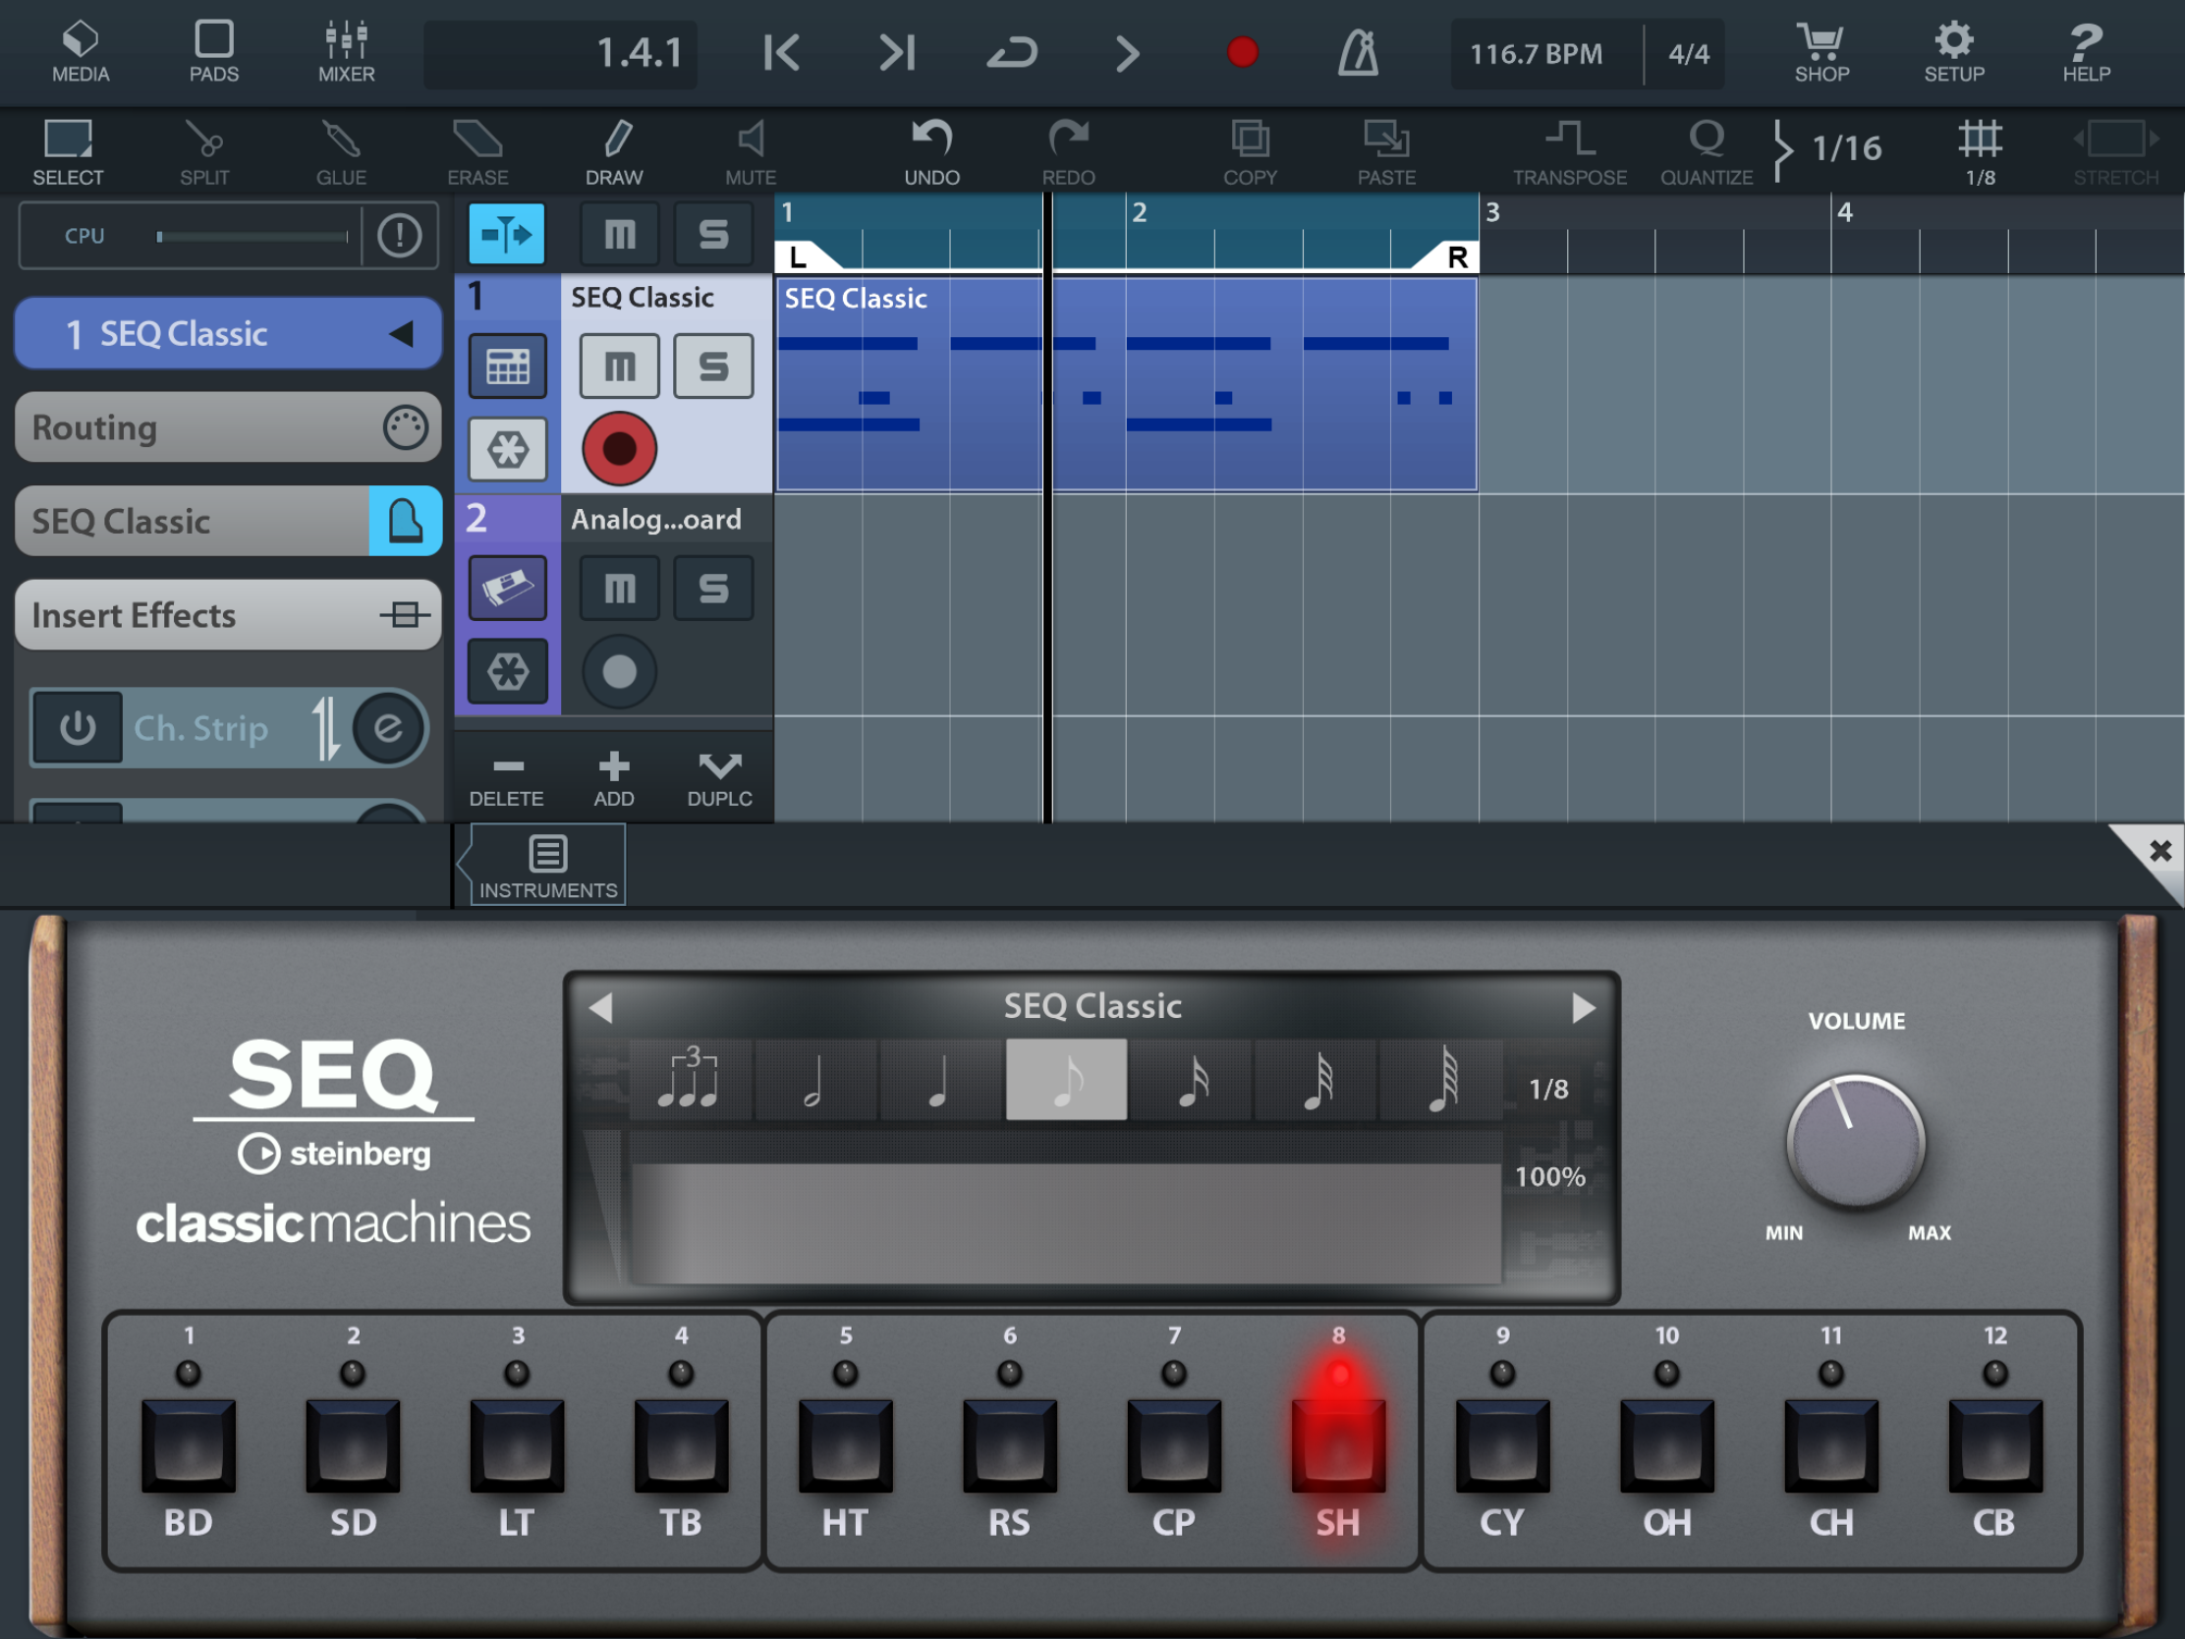The image size is (2185, 1639).
Task: Toggle the metronome click
Action: [1358, 52]
